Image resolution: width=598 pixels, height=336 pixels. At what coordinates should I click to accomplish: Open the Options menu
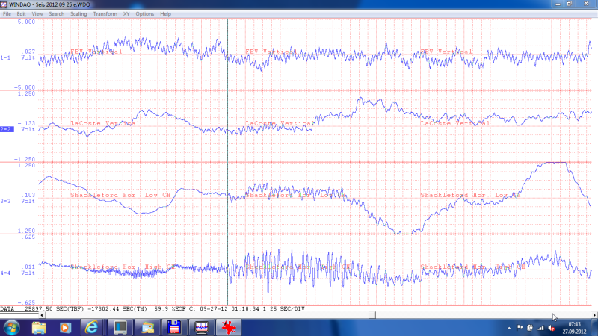click(144, 14)
